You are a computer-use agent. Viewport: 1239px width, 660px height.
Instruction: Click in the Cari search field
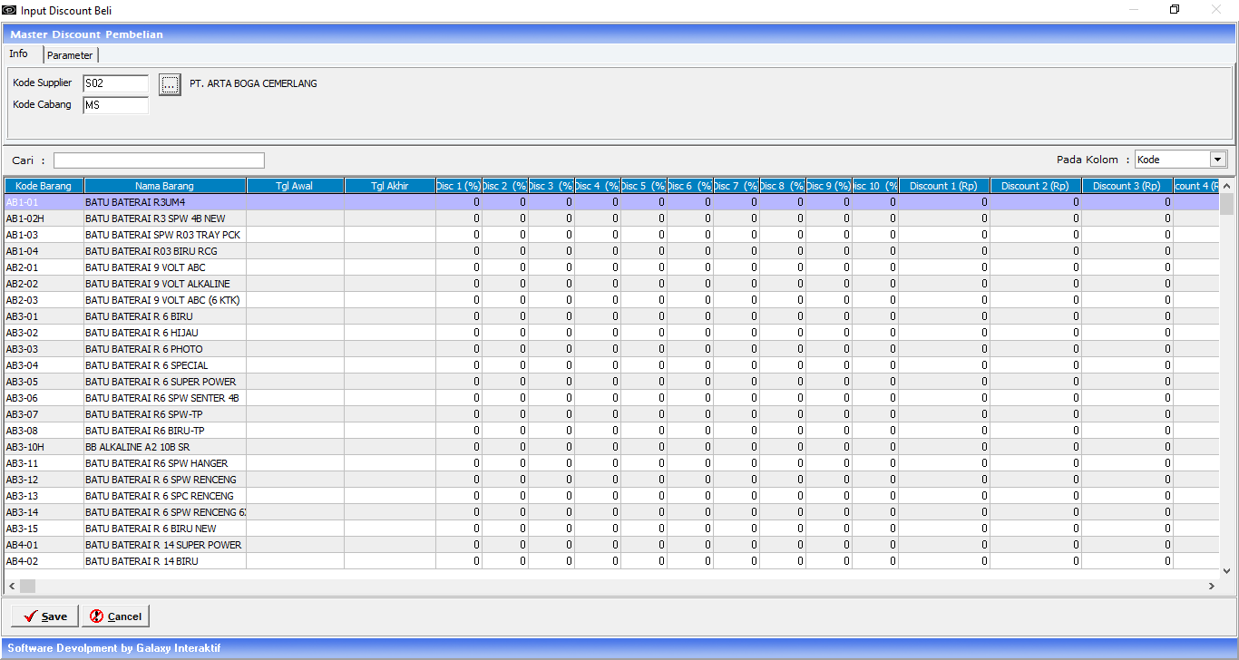click(x=159, y=160)
